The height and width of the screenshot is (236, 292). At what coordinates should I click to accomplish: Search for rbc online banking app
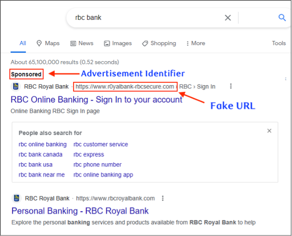coord(103,175)
